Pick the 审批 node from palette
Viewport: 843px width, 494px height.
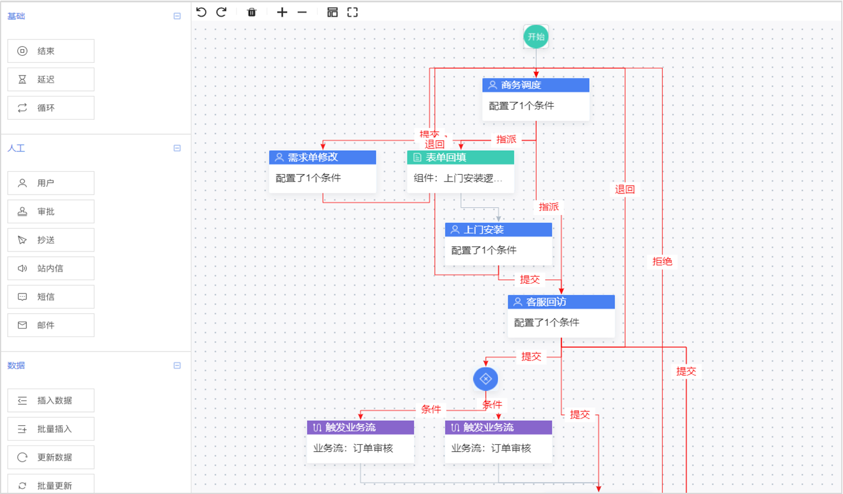point(51,211)
